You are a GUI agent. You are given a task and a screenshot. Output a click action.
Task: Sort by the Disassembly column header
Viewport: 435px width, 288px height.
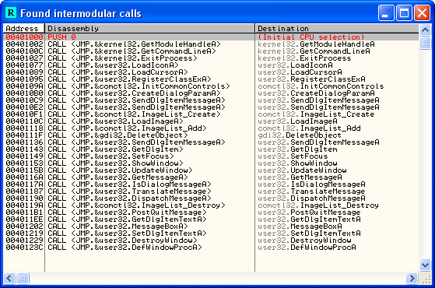[150, 28]
